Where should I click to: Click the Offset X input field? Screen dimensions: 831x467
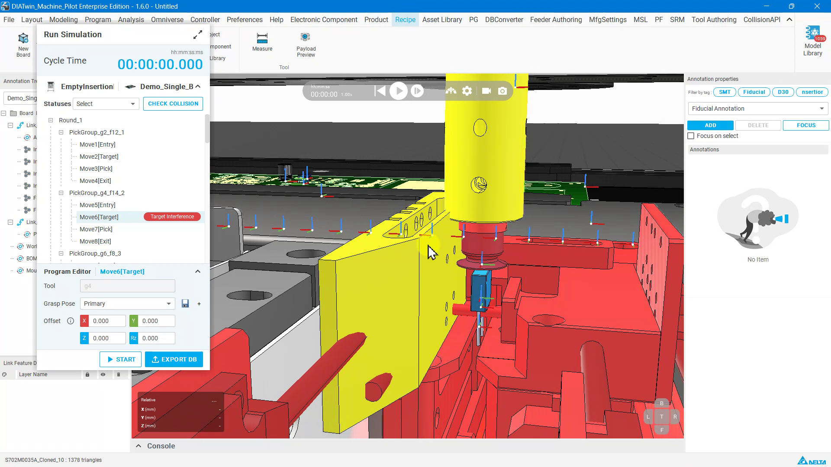[107, 321]
